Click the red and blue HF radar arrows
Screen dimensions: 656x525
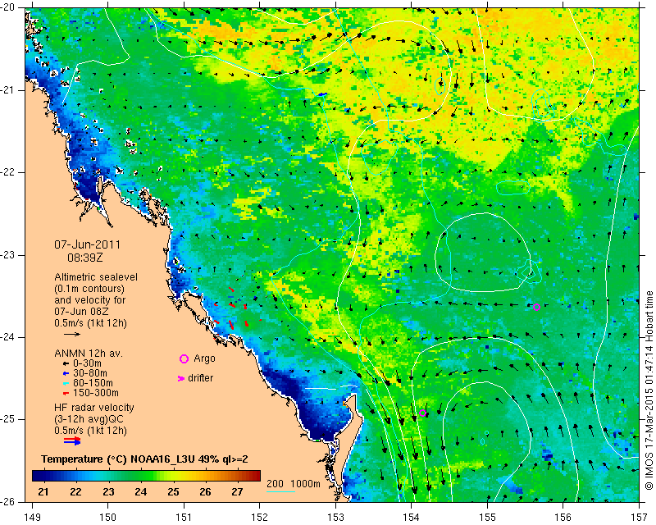point(72,441)
